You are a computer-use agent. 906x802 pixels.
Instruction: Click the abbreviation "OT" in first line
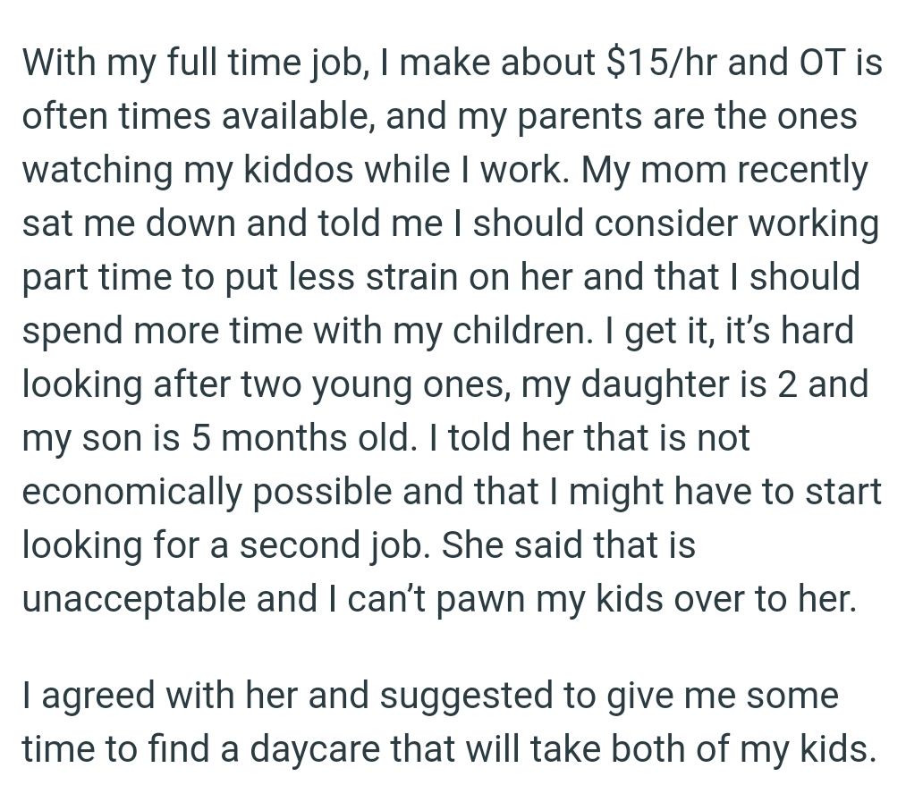click(x=812, y=63)
